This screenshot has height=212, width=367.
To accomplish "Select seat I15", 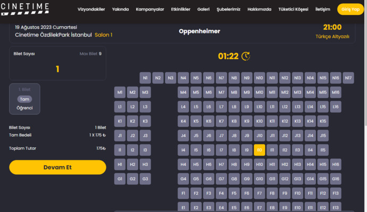I will pyautogui.click(x=323, y=150).
